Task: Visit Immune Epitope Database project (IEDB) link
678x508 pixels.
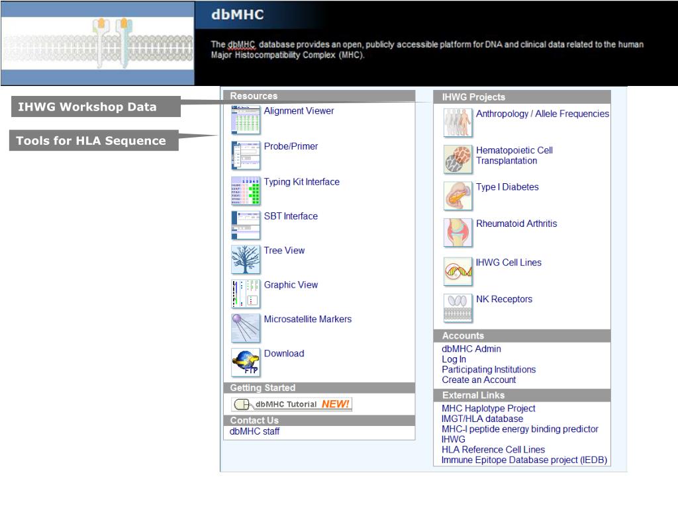Action: click(524, 460)
